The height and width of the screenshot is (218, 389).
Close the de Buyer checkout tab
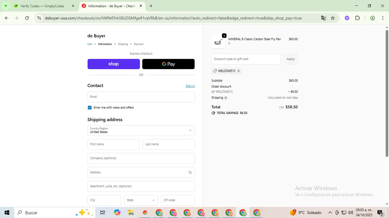pyautogui.click(x=141, y=6)
